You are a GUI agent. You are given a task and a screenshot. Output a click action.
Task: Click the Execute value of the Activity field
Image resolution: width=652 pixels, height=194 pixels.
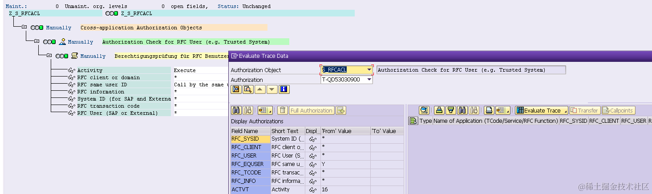tap(185, 70)
